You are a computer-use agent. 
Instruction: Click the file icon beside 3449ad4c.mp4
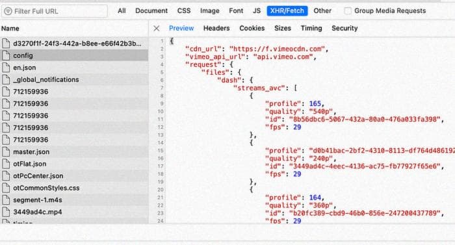(6, 213)
